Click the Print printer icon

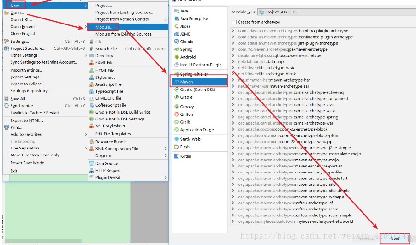point(6,127)
